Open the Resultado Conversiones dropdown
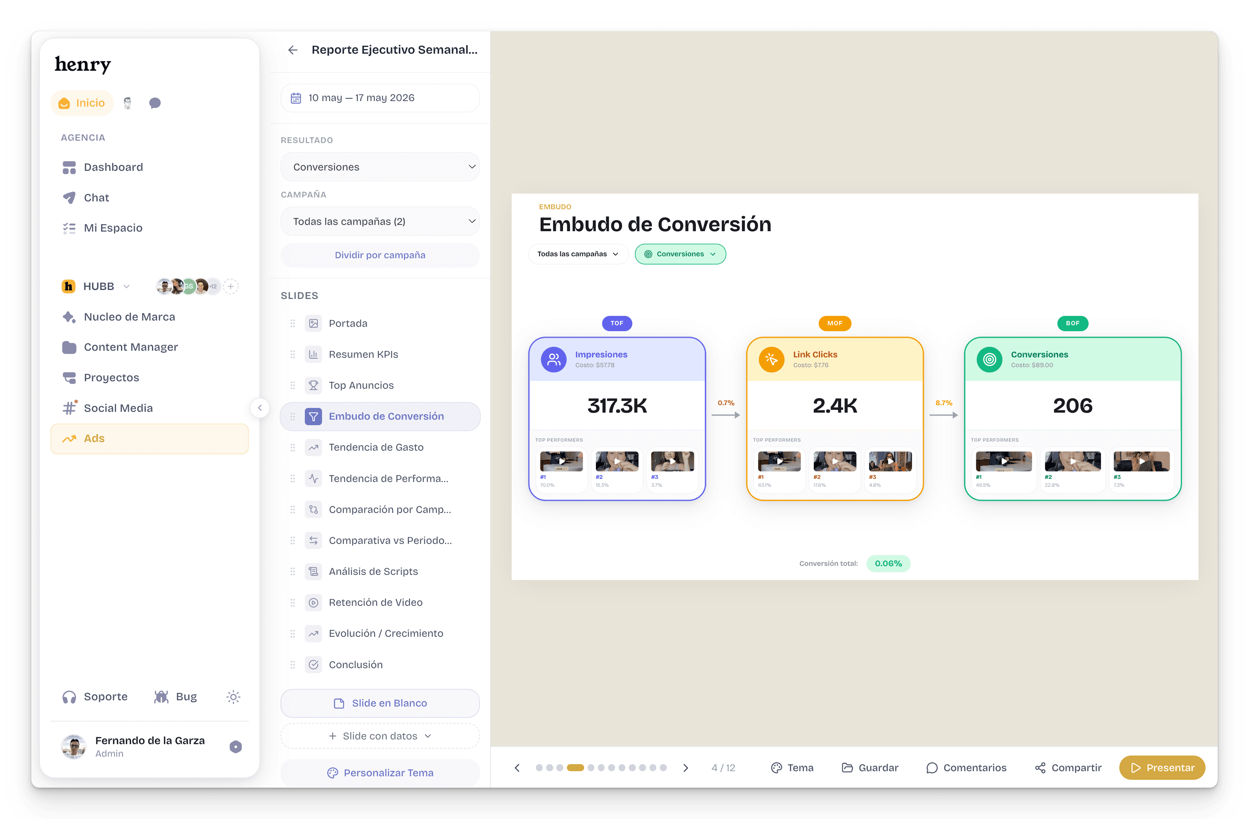Screen dimensions: 1249x819 (x=380, y=167)
